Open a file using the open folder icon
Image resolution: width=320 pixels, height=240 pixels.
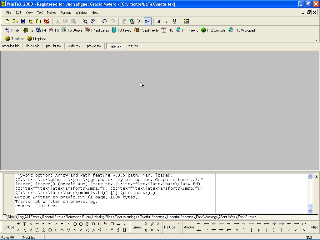click(x=15, y=21)
